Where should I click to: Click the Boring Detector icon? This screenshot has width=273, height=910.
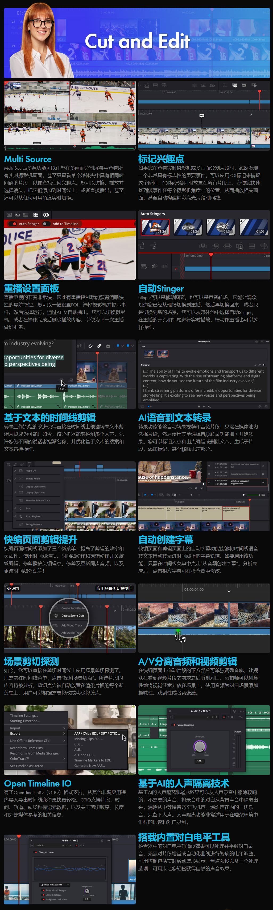[21, 524]
